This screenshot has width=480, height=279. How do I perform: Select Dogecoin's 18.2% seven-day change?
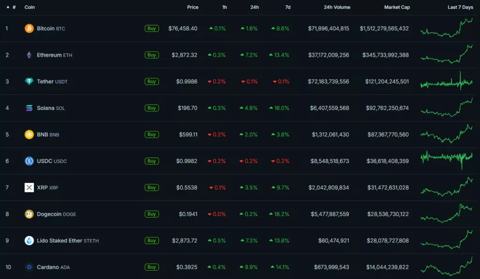point(279,214)
